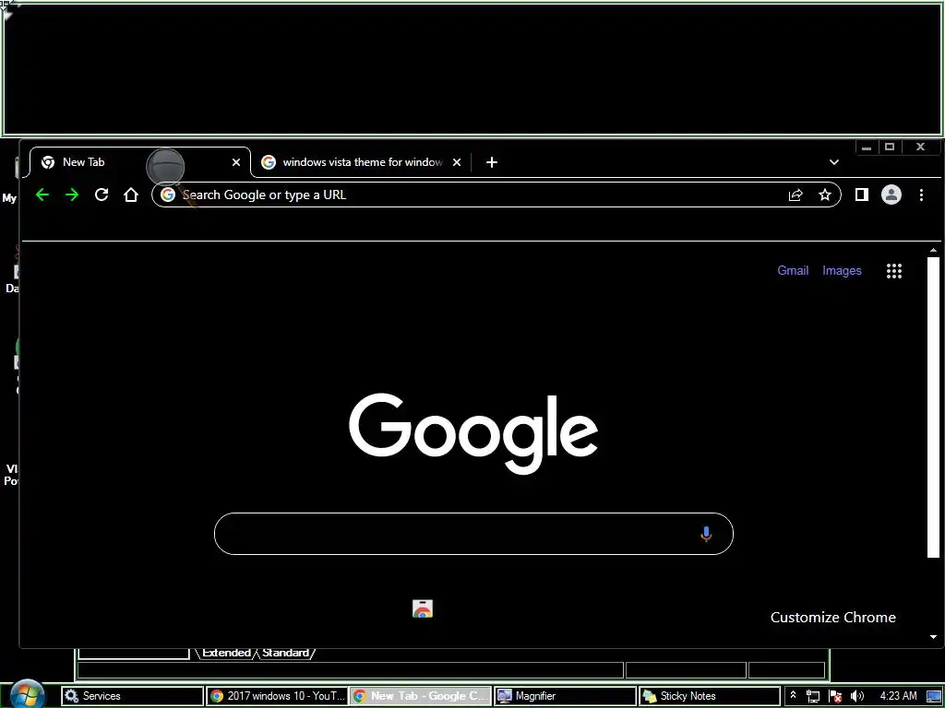
Task: Open the Chrome three-dot menu
Action: pyautogui.click(x=921, y=195)
